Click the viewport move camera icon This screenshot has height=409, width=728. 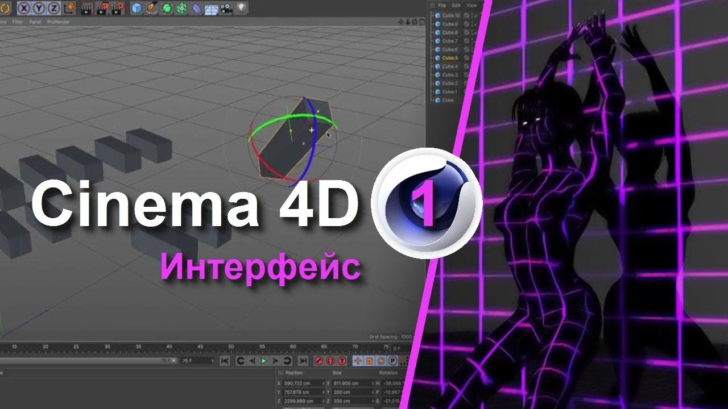[401, 22]
